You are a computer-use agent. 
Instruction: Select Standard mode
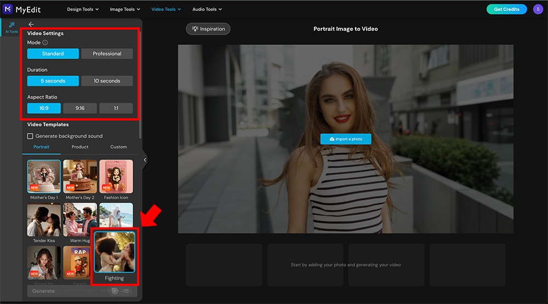(53, 54)
